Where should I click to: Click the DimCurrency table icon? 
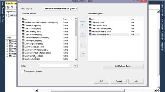coord(23,31)
